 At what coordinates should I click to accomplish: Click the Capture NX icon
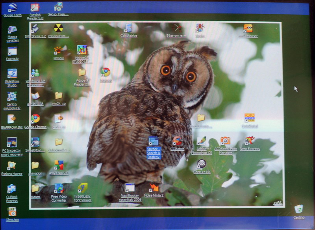tap(202, 164)
